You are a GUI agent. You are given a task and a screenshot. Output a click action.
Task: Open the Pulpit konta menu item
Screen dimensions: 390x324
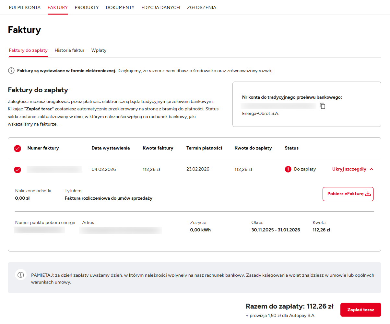pyautogui.click(x=25, y=7)
